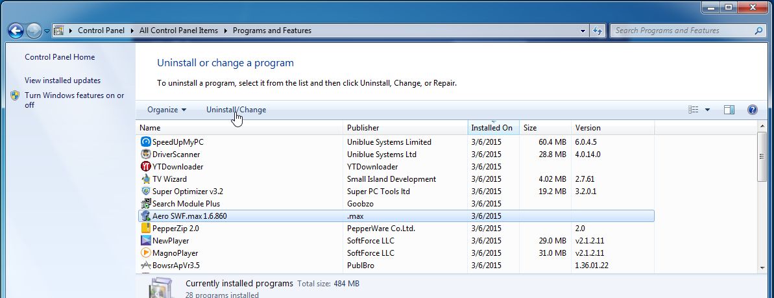
Task: Click the YTDownloader red icon
Action: click(146, 167)
